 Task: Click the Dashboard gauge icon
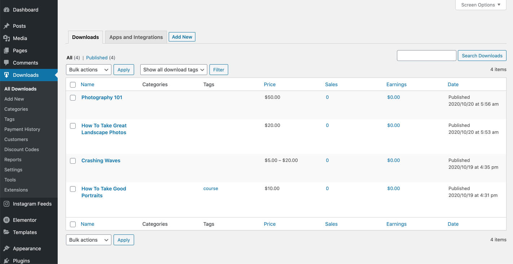click(6, 10)
